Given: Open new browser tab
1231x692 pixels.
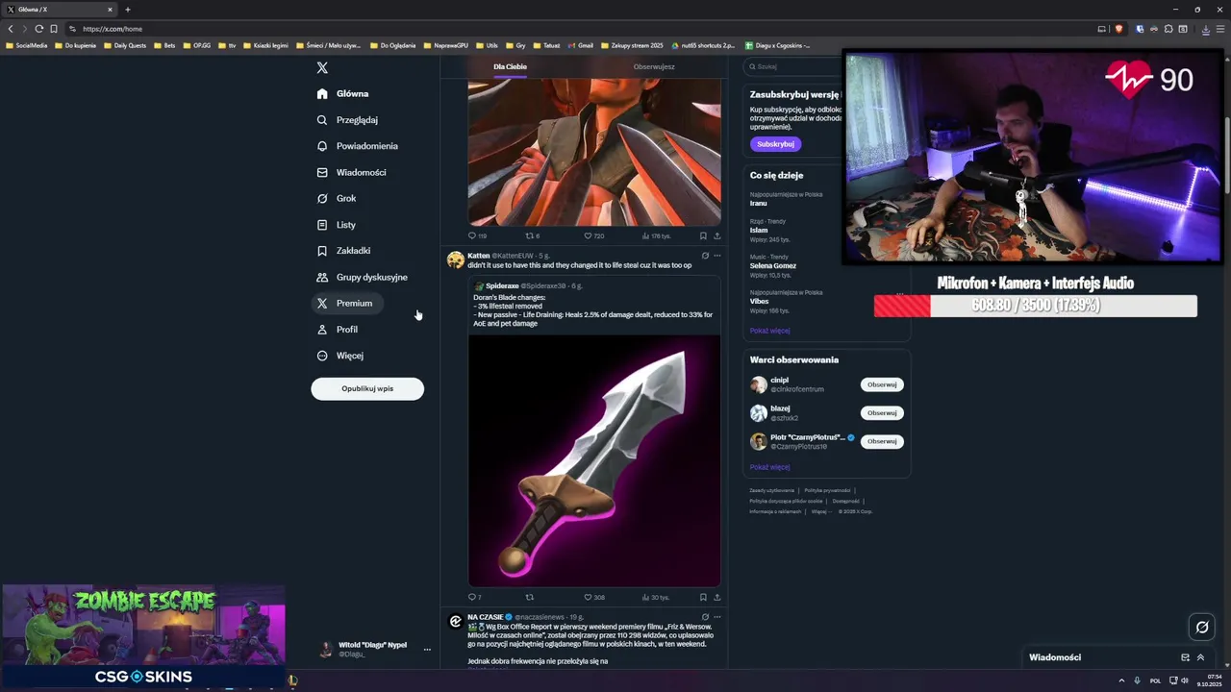Looking at the screenshot, I should [x=127, y=10].
